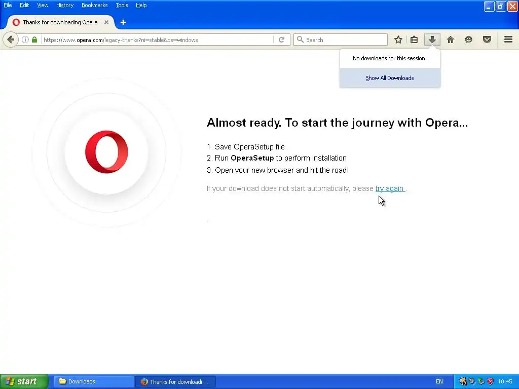Click the try again download link

tap(390, 188)
